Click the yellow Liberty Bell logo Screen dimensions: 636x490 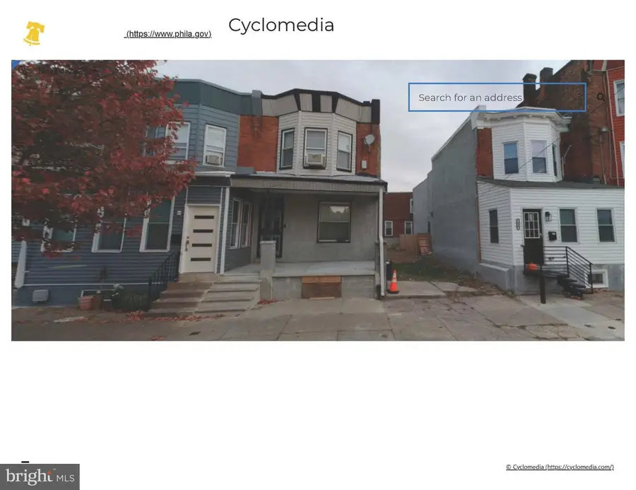click(34, 33)
